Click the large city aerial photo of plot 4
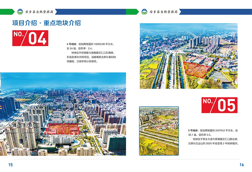This screenshot has width=252, height=172. 63,114
